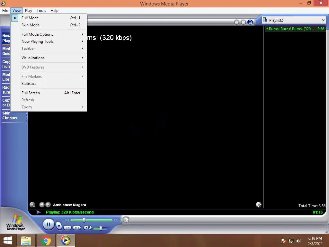Open Copy to CD or Device tab

point(6,103)
